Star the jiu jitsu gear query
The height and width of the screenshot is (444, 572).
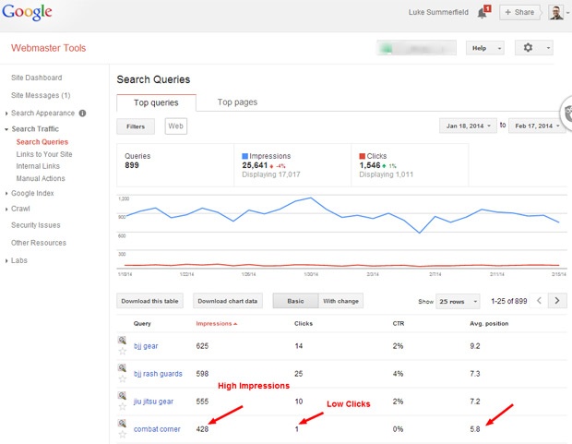[123, 406]
